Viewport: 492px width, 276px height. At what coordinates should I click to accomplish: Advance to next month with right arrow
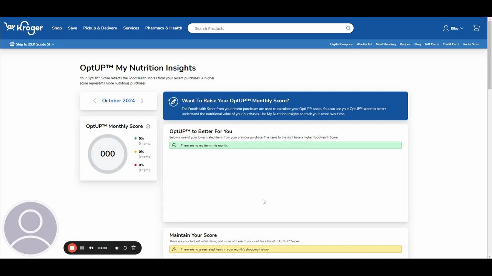point(142,101)
